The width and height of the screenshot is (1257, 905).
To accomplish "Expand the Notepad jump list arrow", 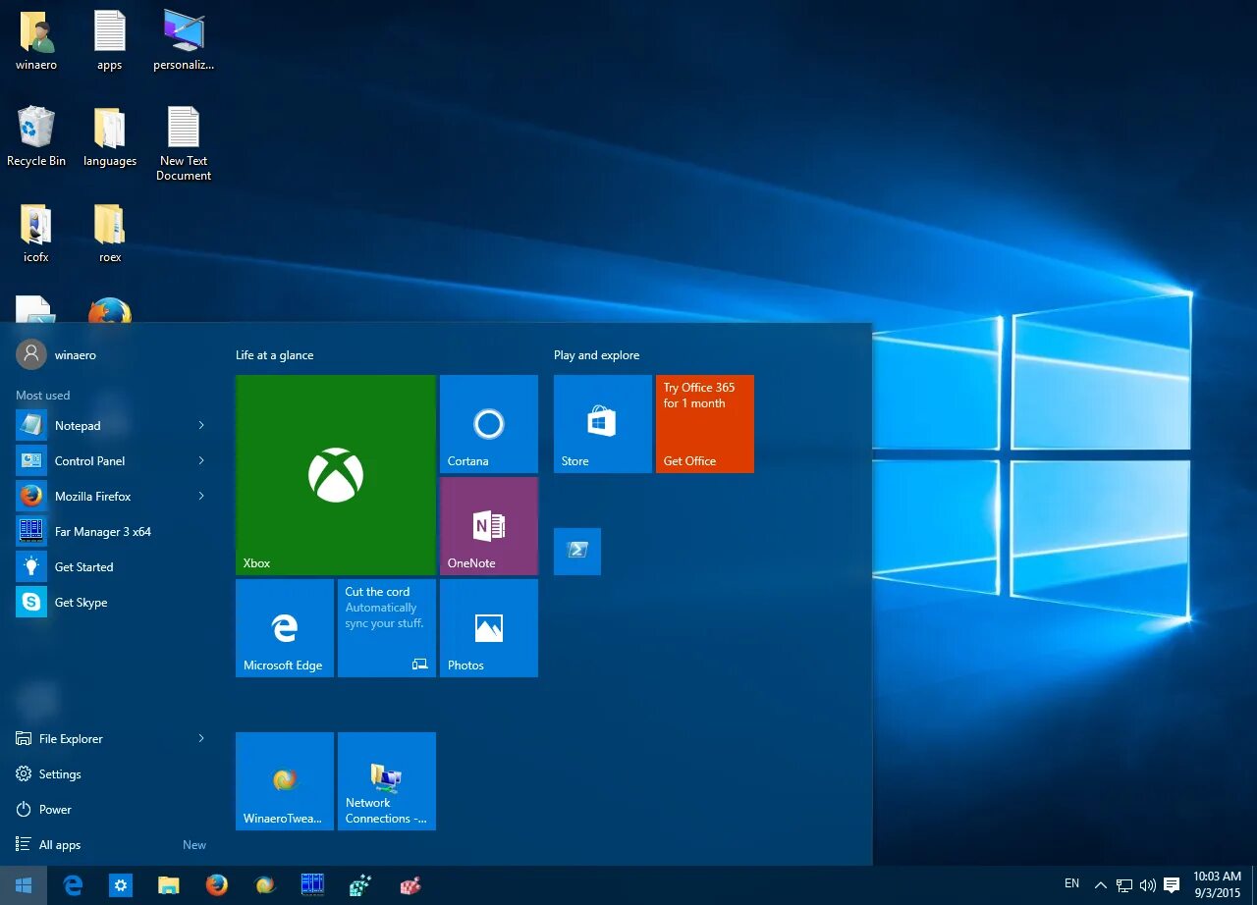I will tap(201, 425).
